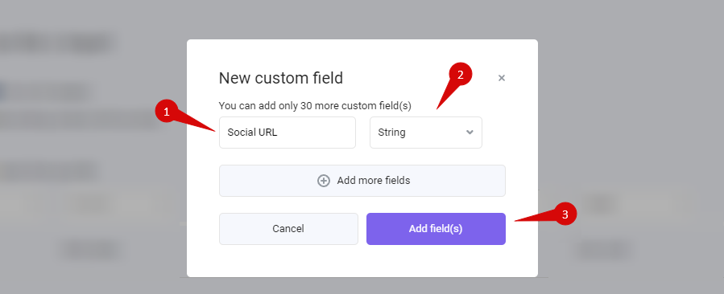Click blurred row item at lower right
Screen dimensions: 724x294
604,251
